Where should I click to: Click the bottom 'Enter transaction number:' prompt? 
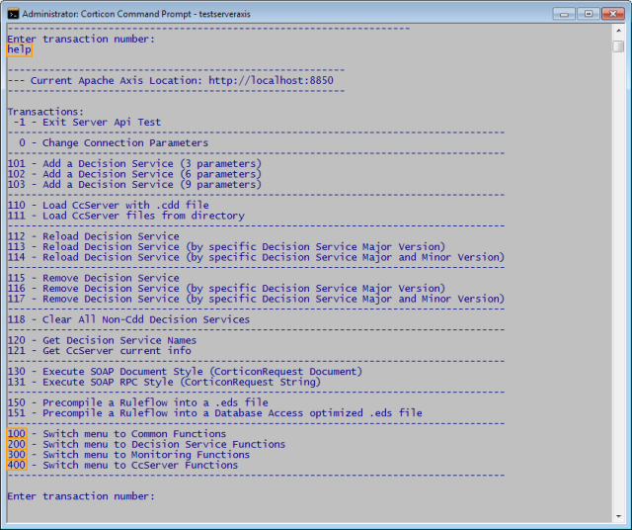click(x=81, y=496)
